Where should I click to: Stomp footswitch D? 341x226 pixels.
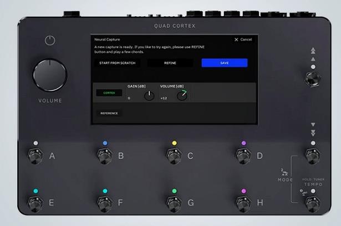(x=243, y=155)
